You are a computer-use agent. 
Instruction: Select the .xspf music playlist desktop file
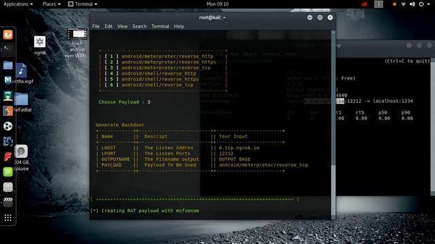tap(22, 73)
